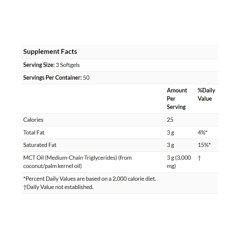Select the Saturated Fat row label
Image resolution: width=239 pixels, height=239 pixels.
40,145
